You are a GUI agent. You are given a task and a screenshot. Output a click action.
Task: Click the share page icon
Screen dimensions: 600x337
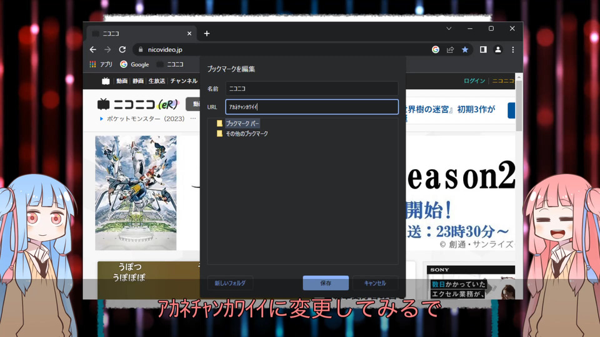coord(450,50)
